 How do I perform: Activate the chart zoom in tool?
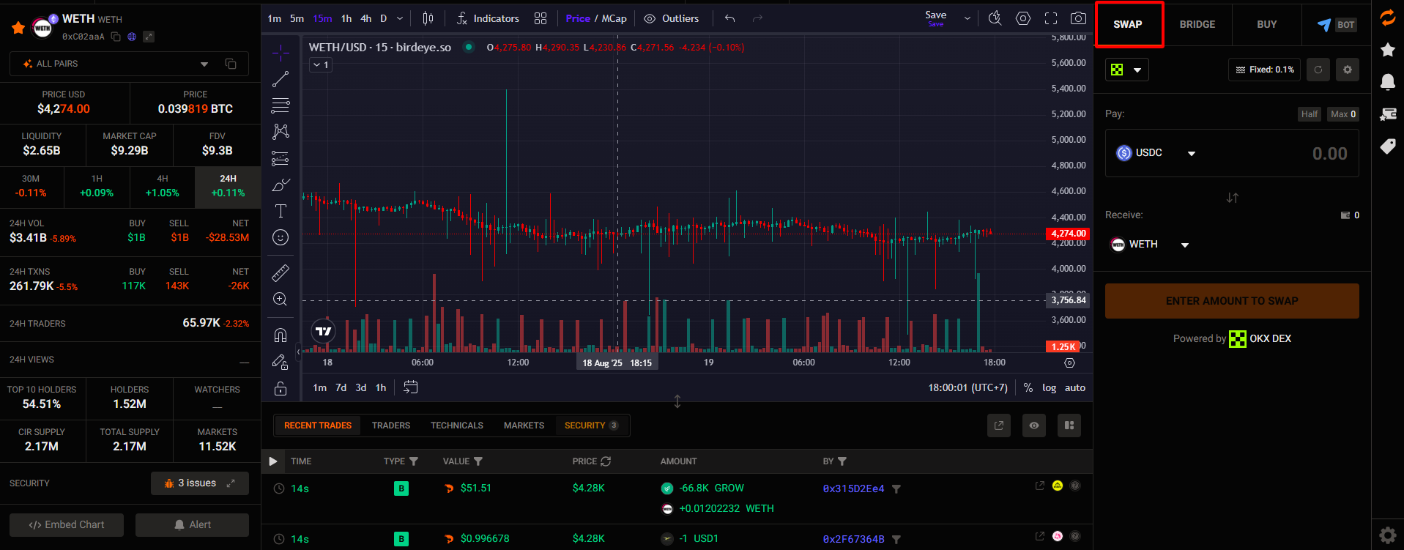pyautogui.click(x=281, y=299)
